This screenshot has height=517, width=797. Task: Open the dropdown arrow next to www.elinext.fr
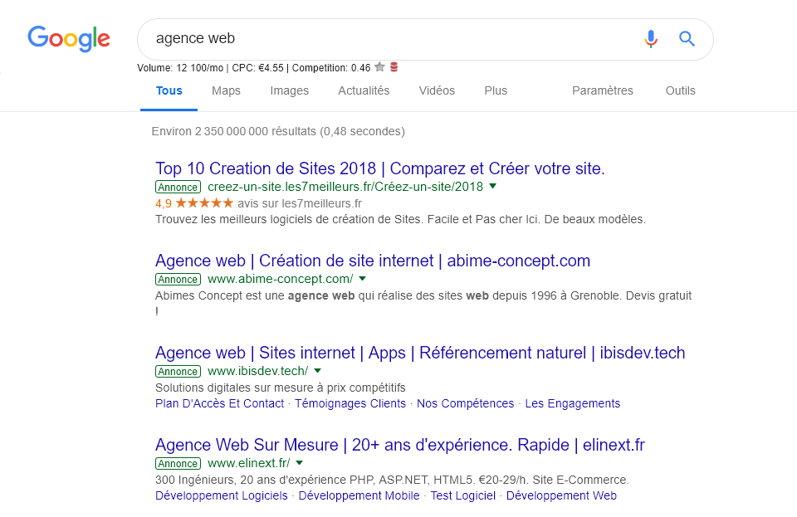coord(300,463)
